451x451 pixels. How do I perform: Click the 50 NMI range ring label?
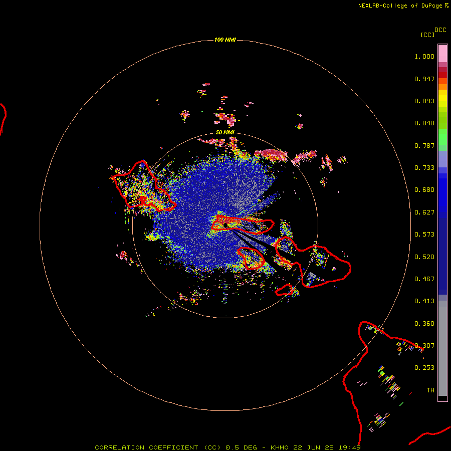(x=225, y=132)
